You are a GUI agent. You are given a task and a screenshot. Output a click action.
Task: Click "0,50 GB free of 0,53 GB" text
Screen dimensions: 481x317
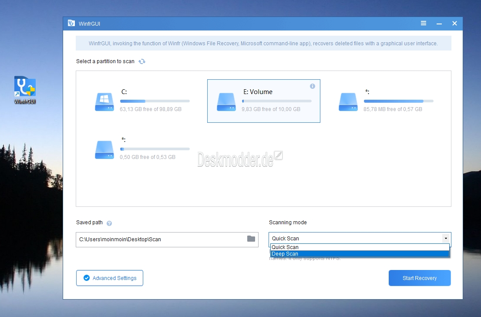[x=148, y=157]
